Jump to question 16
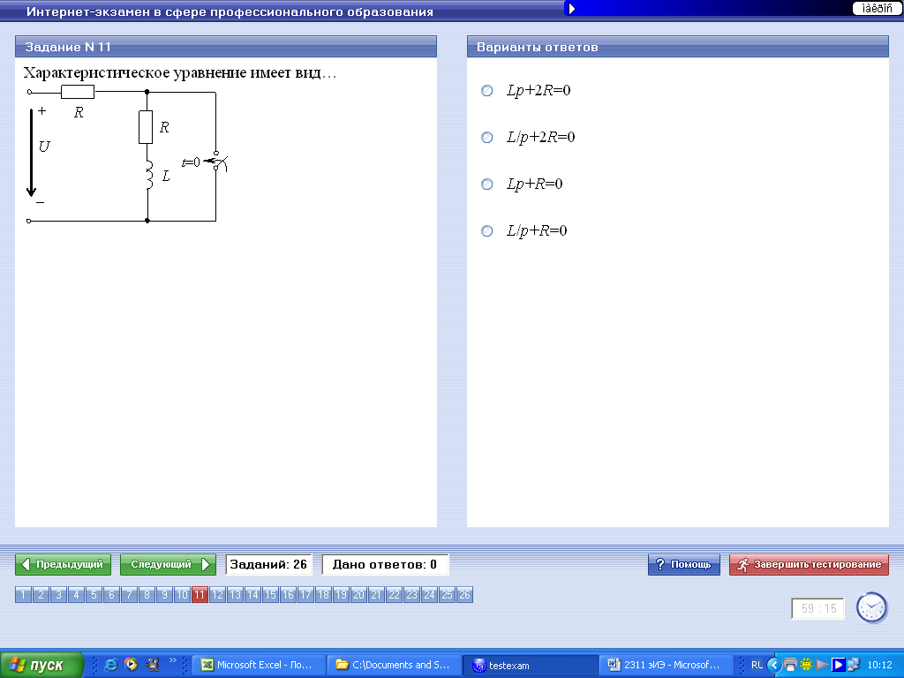 click(289, 594)
